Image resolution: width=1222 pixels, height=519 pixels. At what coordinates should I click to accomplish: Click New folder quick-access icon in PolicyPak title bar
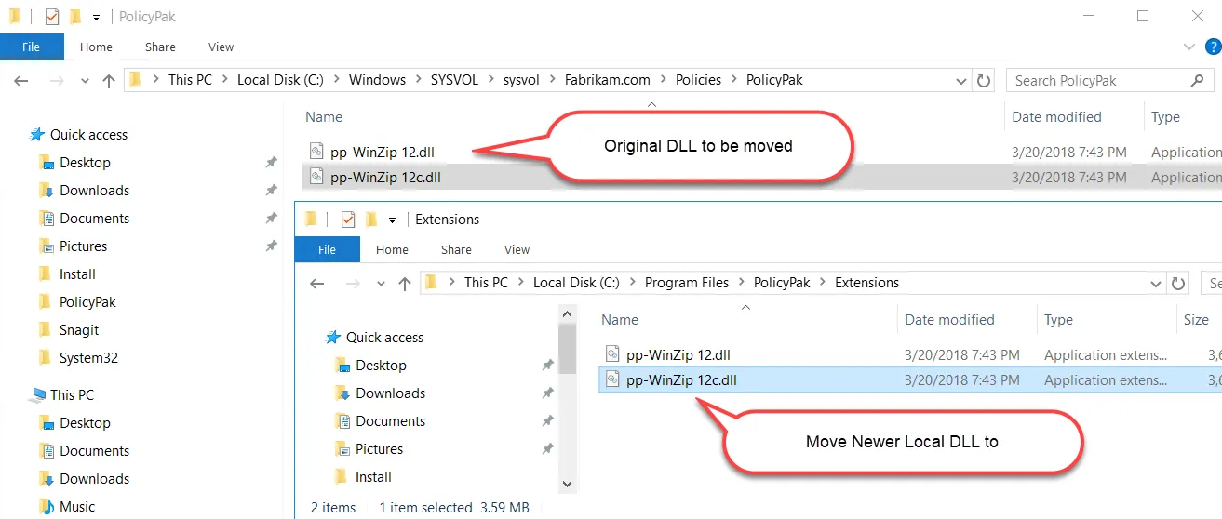[74, 16]
